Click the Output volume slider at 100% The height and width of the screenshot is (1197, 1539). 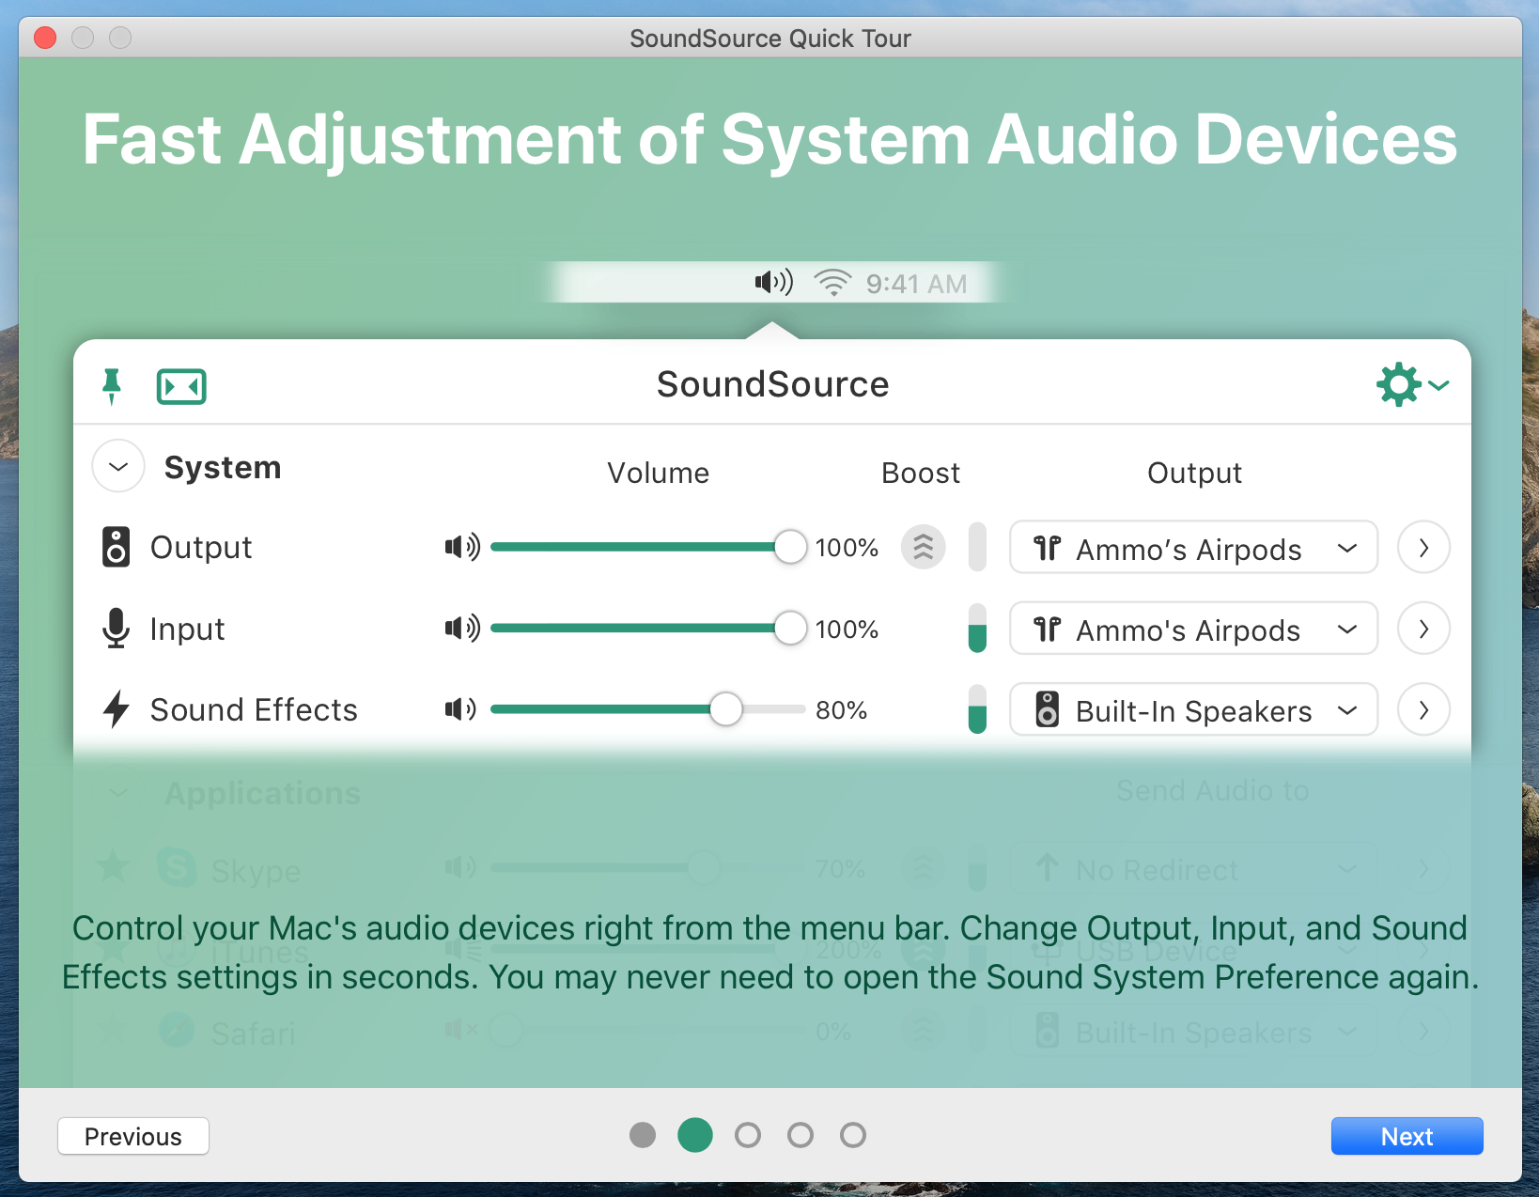click(x=648, y=547)
